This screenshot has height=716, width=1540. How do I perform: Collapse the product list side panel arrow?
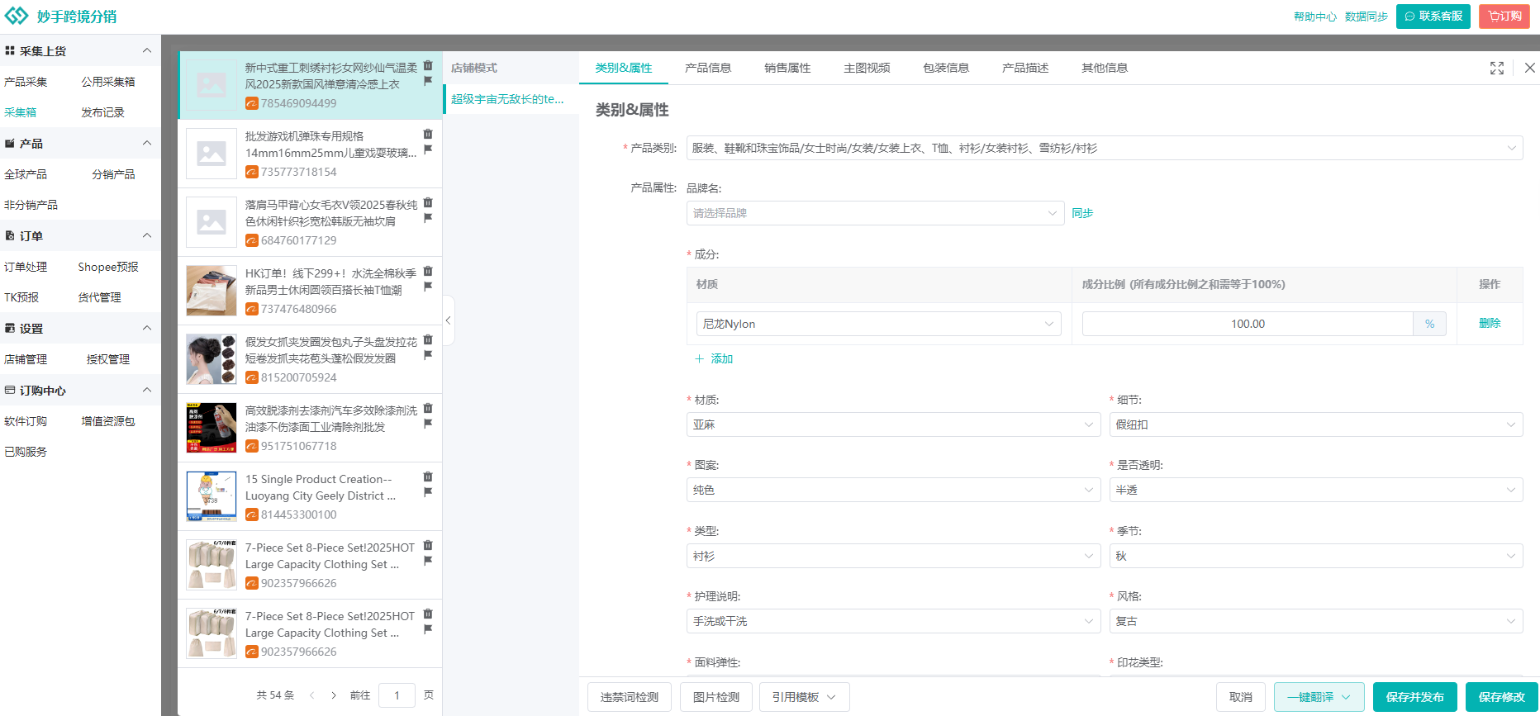pos(448,320)
